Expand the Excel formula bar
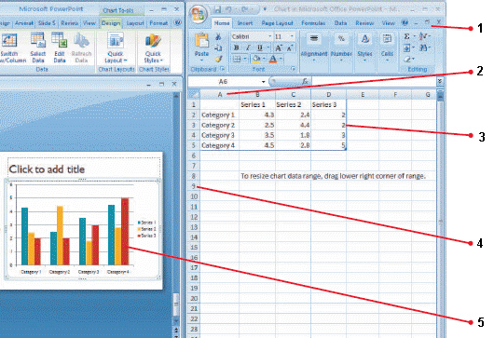 (x=440, y=82)
